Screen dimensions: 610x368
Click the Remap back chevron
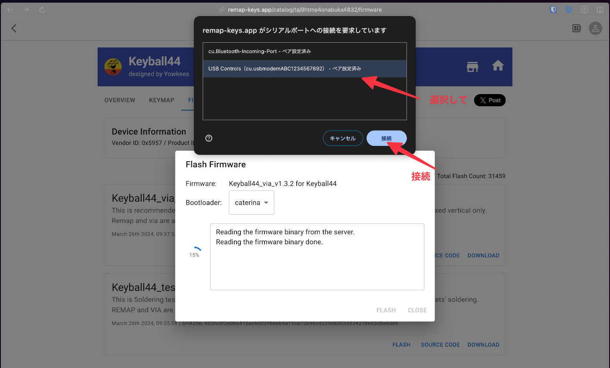point(14,28)
